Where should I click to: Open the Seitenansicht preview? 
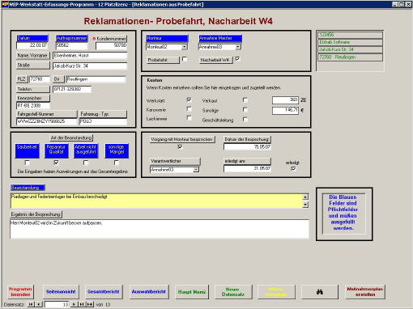click(x=61, y=292)
